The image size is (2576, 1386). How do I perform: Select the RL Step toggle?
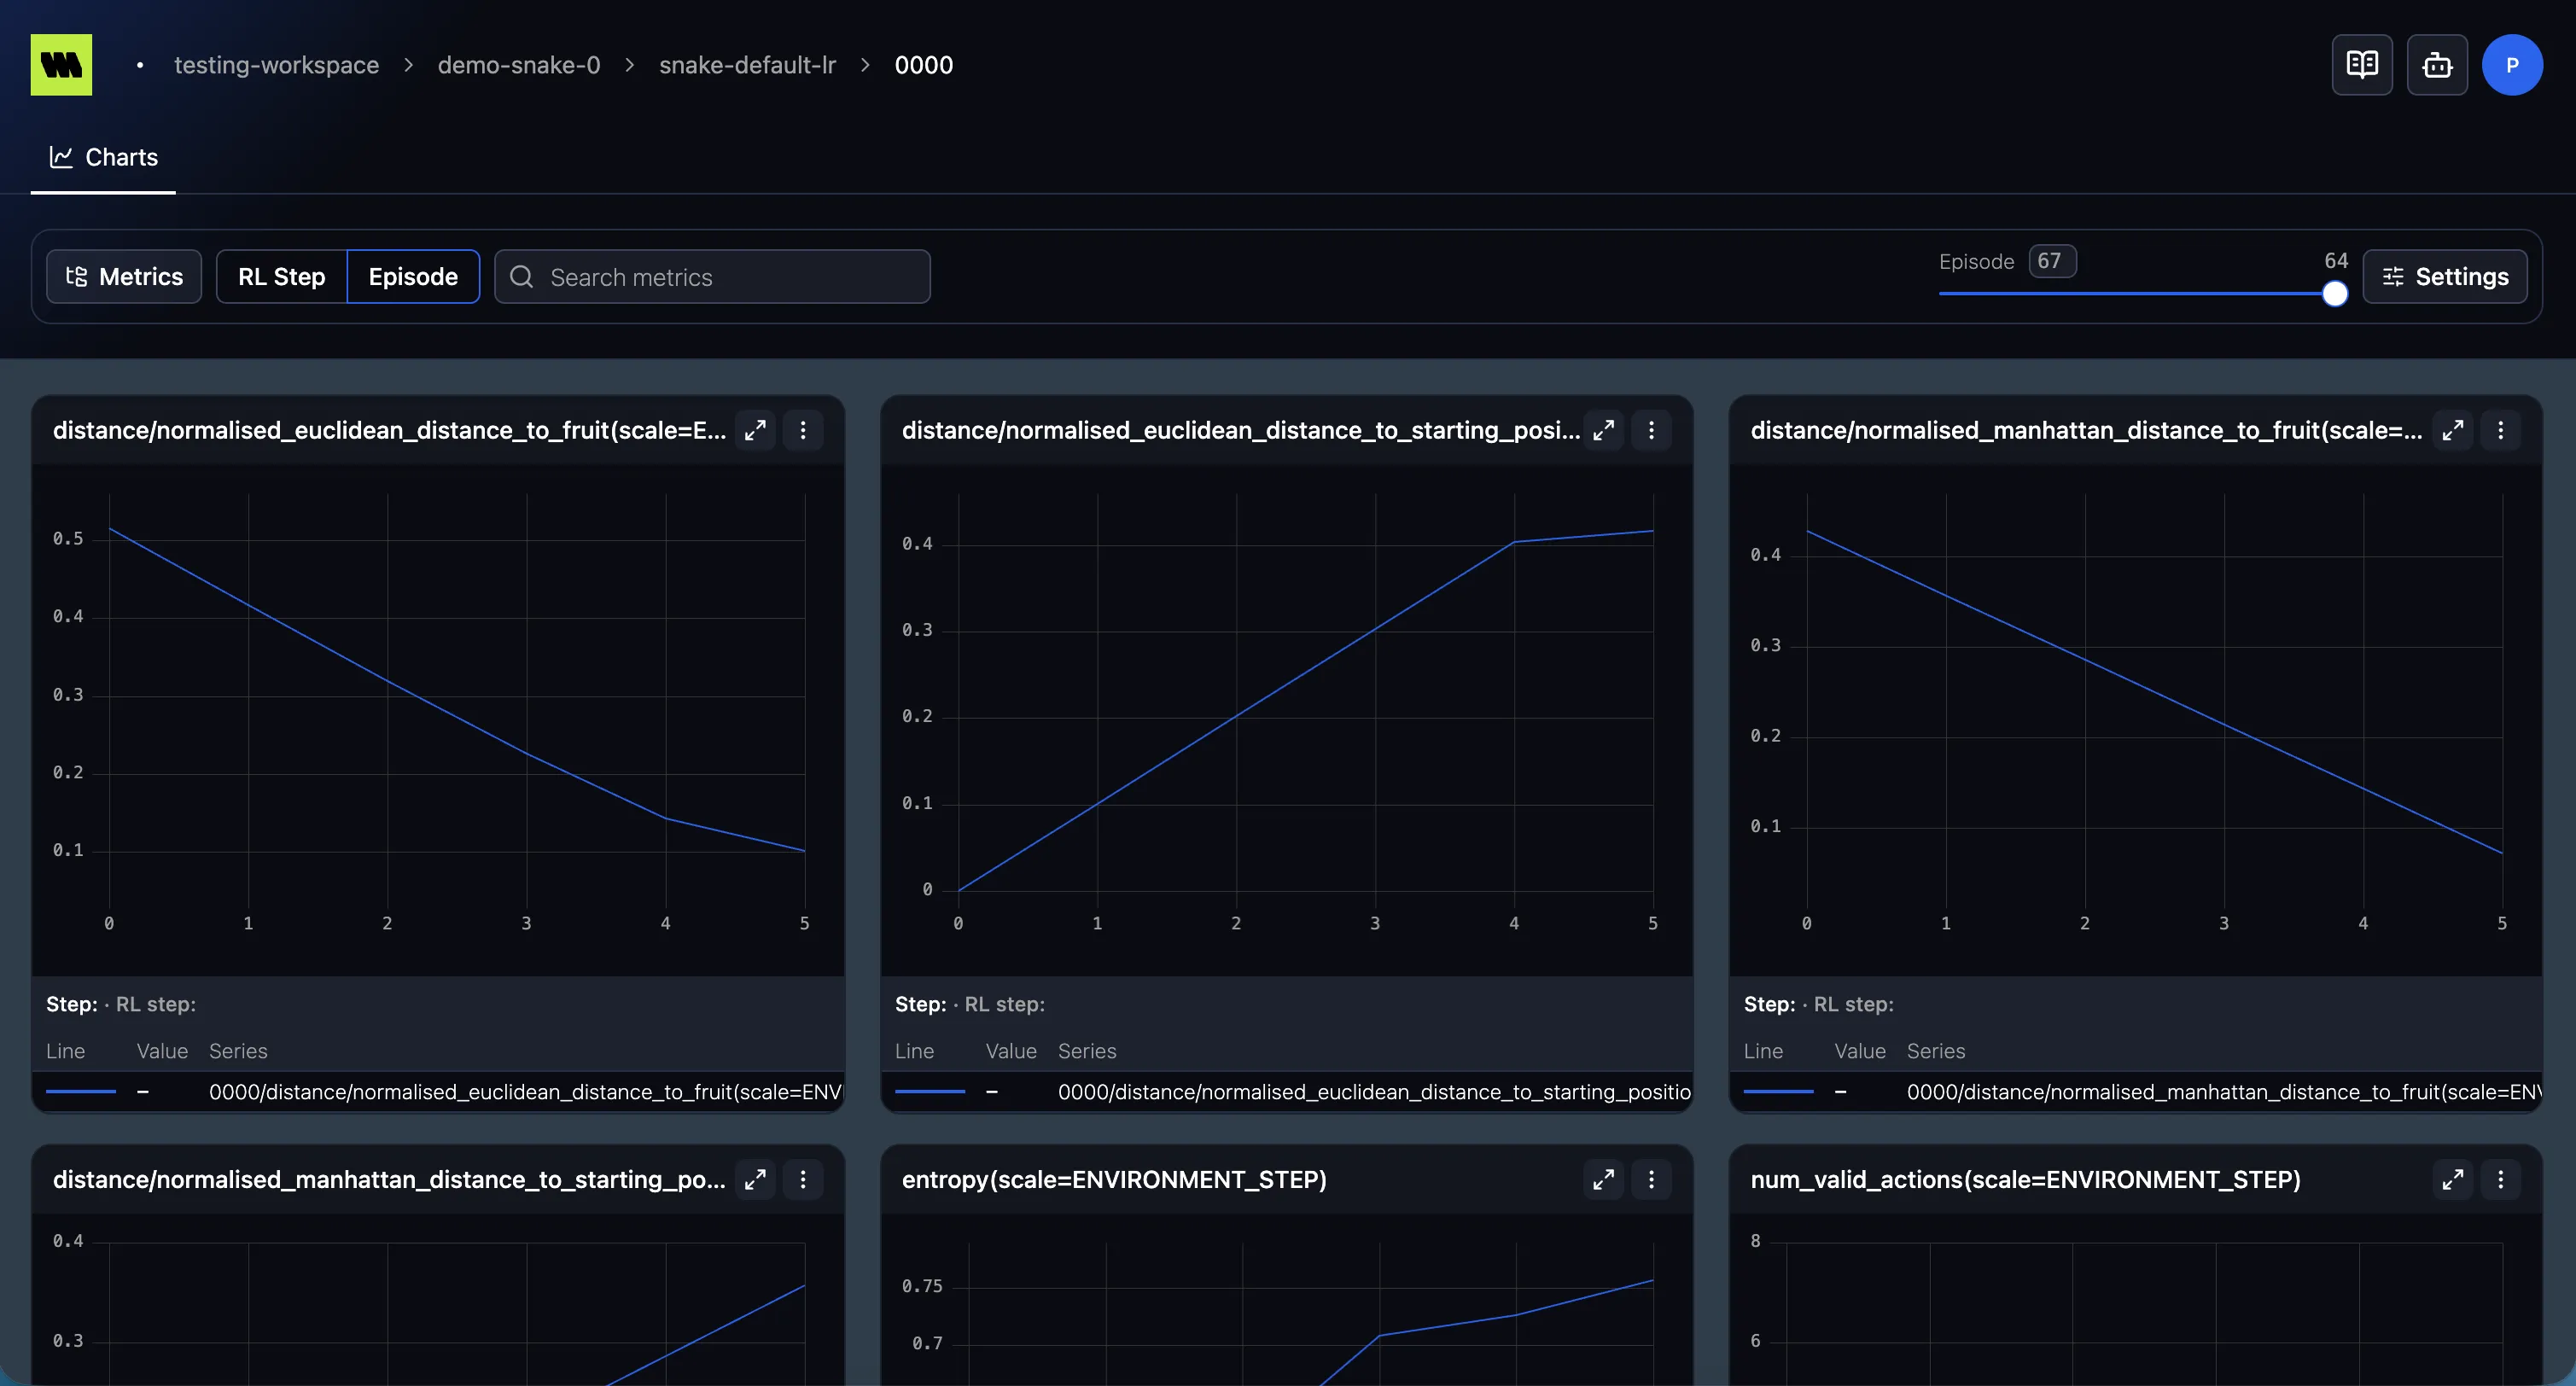(x=281, y=277)
